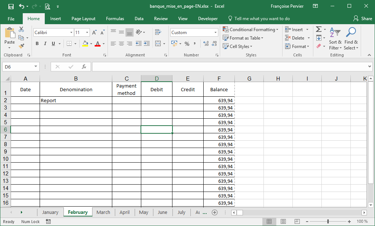
Task: Click the Share button
Action: coord(363,19)
